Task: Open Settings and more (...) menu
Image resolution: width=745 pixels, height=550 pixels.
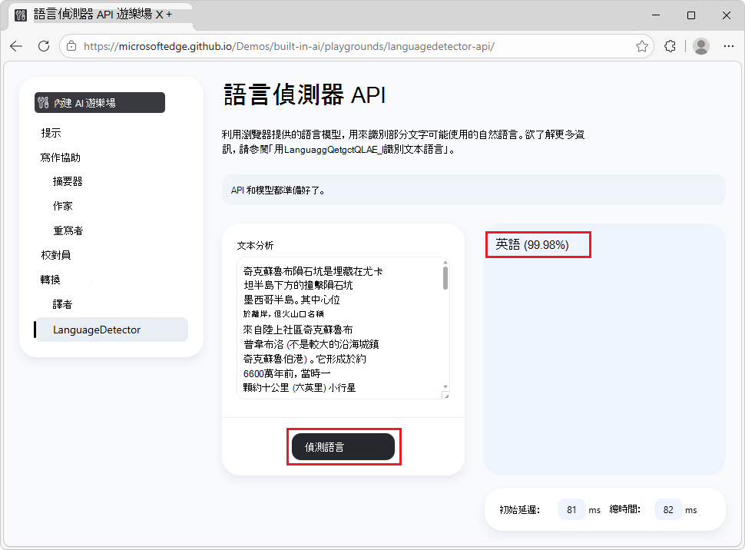Action: click(x=728, y=46)
